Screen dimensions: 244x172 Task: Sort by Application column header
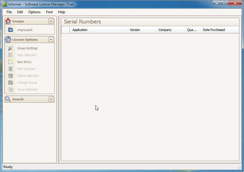[98, 30]
